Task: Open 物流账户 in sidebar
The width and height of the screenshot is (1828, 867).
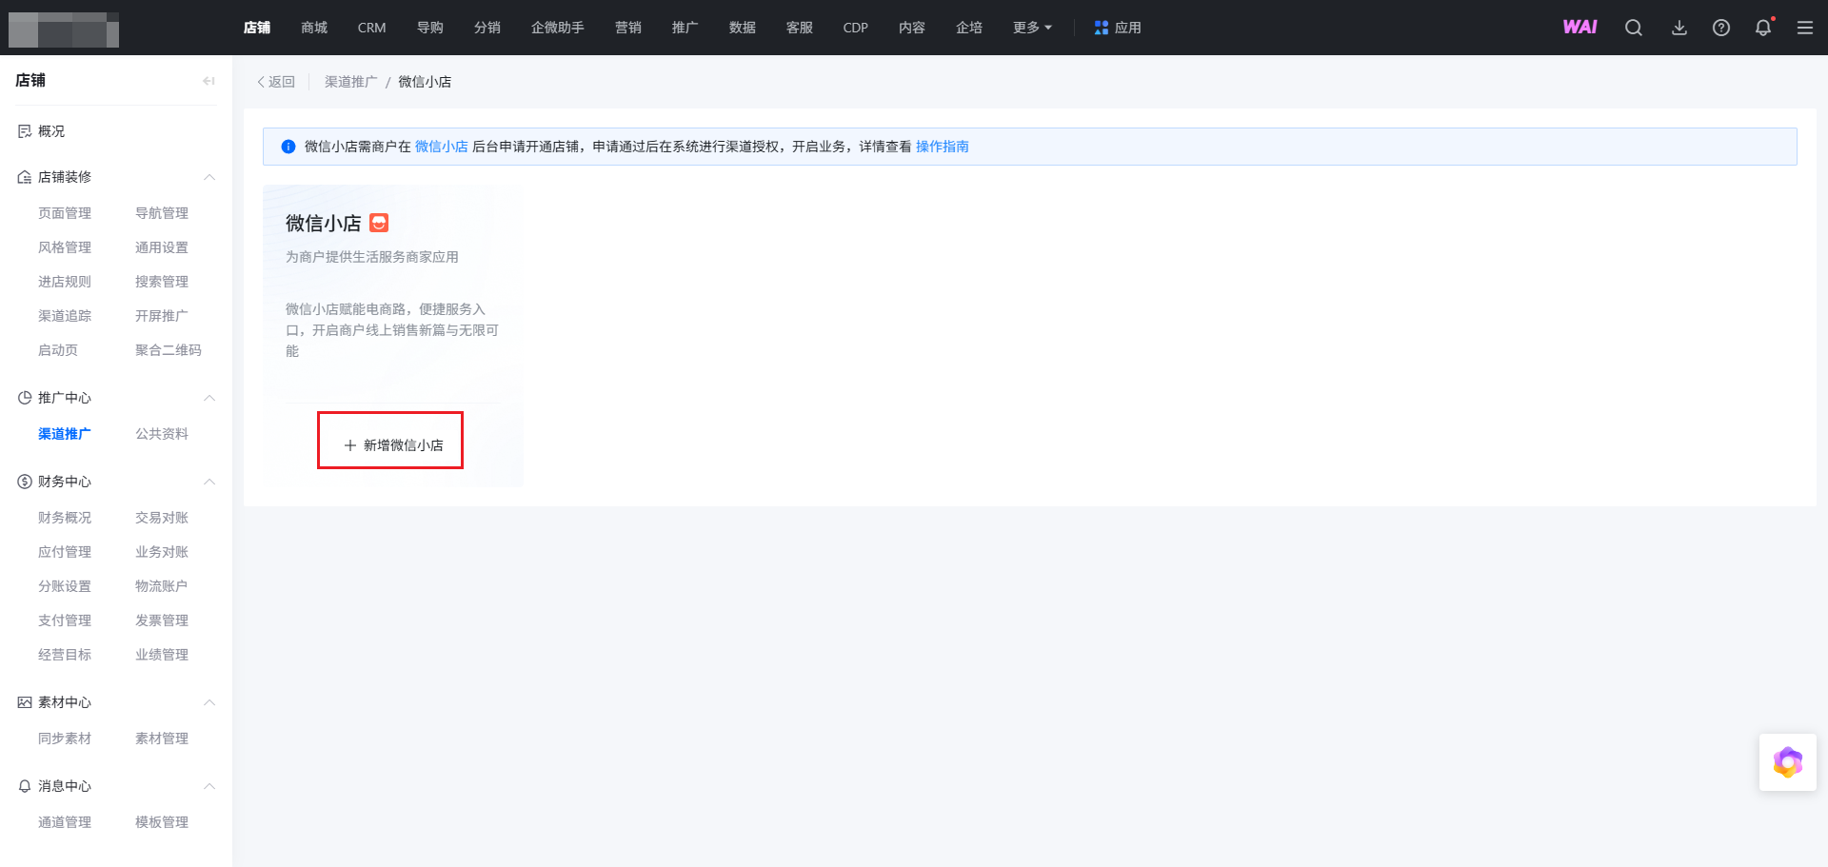Action: (x=162, y=586)
